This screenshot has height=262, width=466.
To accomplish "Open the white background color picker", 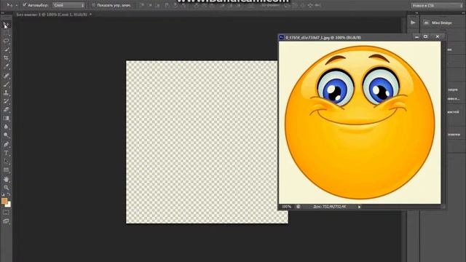I will pos(9,205).
